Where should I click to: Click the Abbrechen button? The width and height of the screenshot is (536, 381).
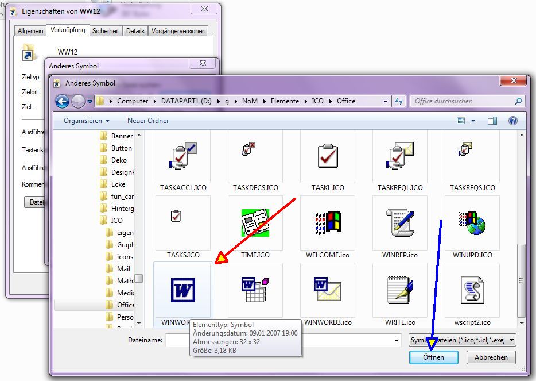click(491, 357)
